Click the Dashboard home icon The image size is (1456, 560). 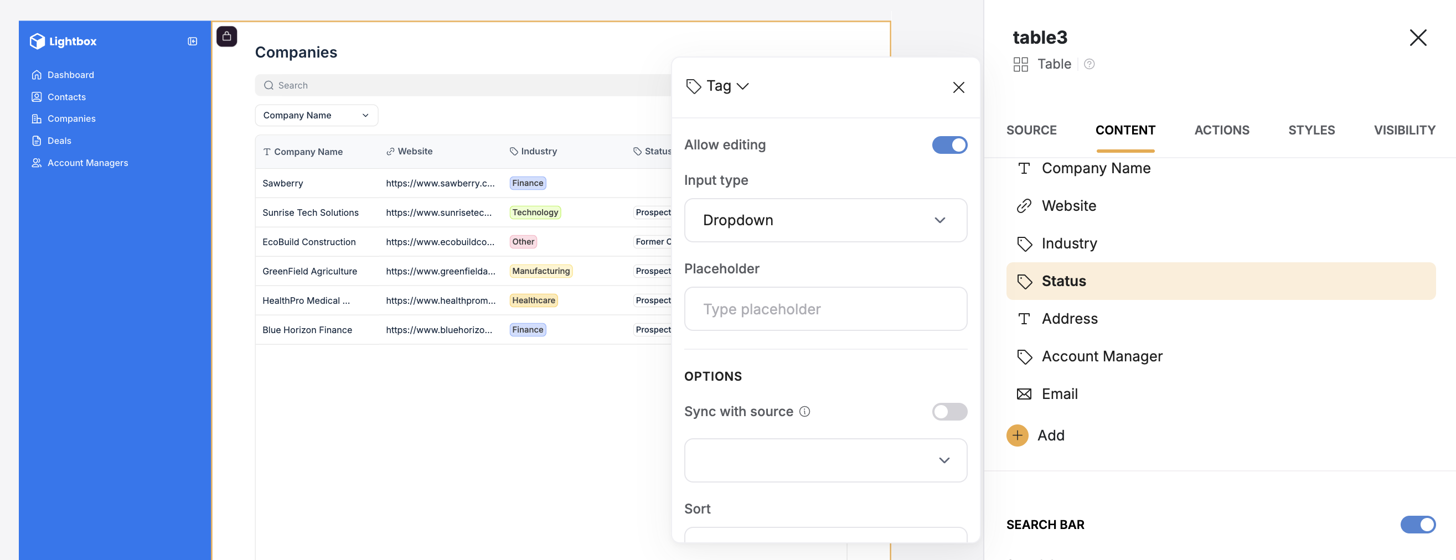(37, 75)
